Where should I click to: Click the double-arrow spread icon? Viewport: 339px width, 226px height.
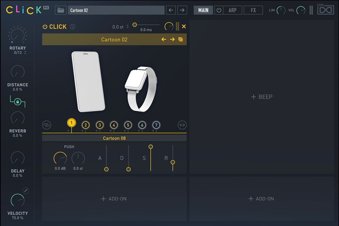(182, 125)
